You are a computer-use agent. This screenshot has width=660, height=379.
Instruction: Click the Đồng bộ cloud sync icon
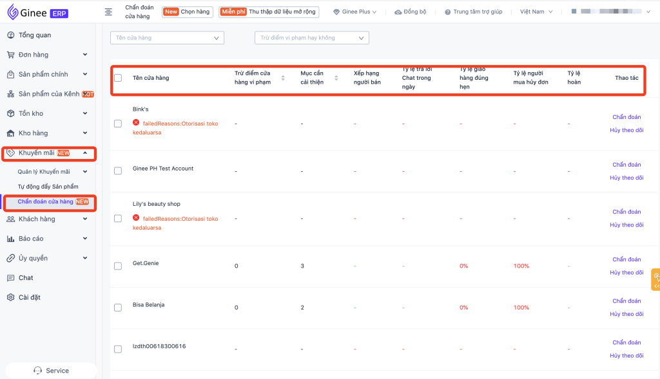click(x=398, y=12)
